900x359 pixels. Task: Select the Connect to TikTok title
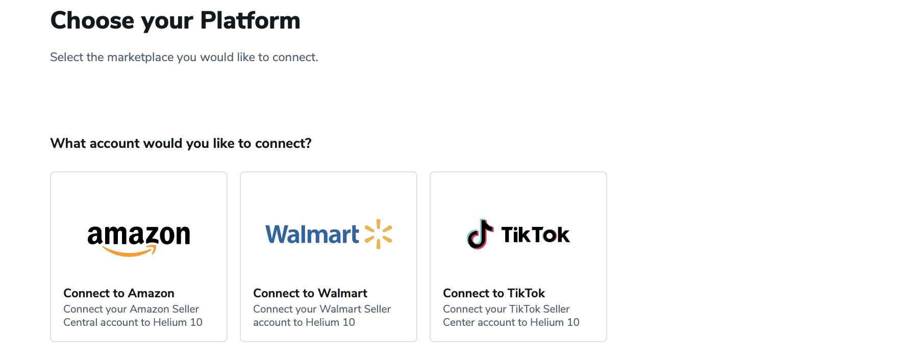(494, 293)
